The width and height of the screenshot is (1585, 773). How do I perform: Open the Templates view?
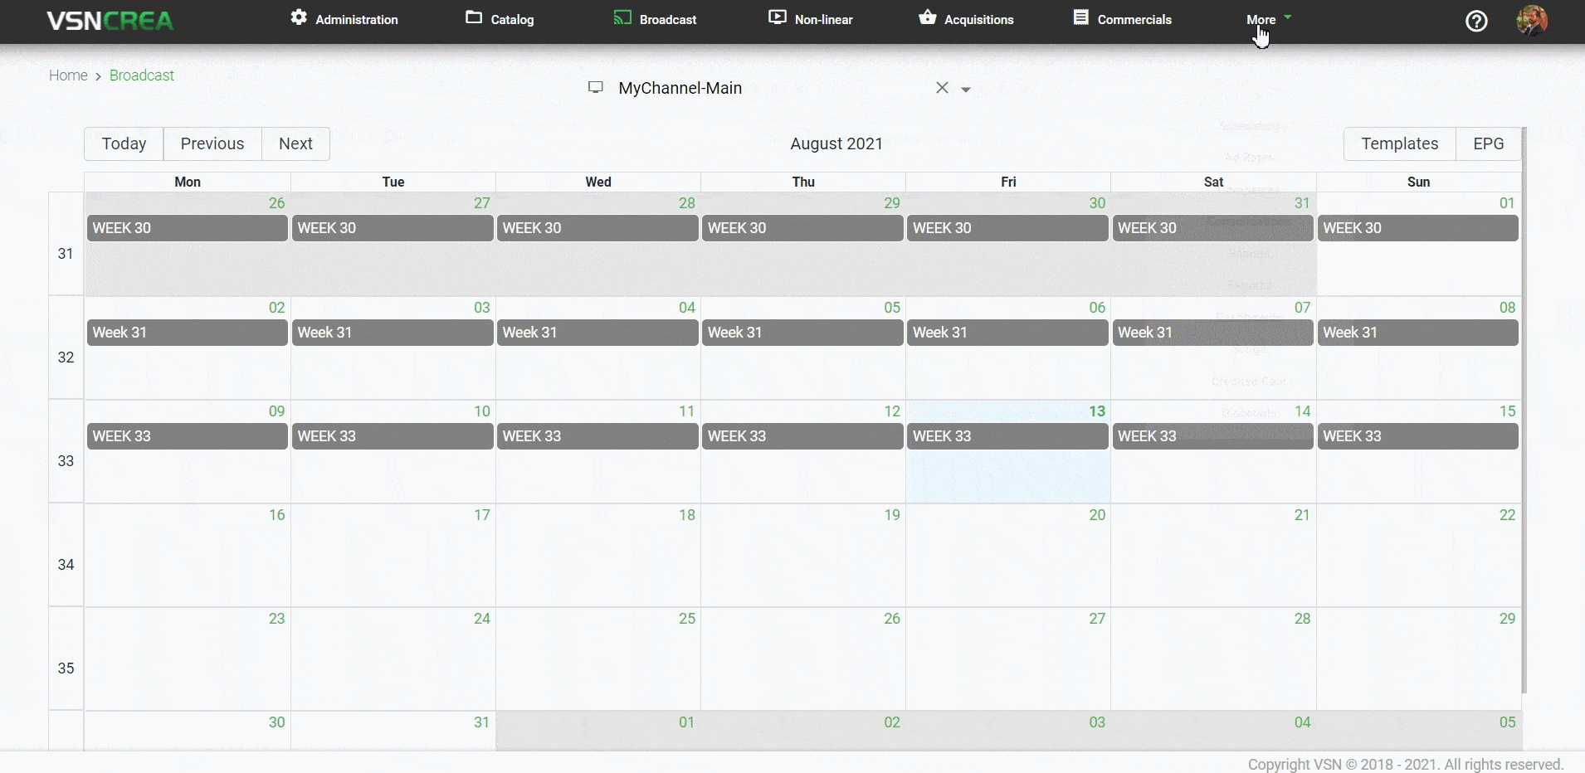point(1400,143)
